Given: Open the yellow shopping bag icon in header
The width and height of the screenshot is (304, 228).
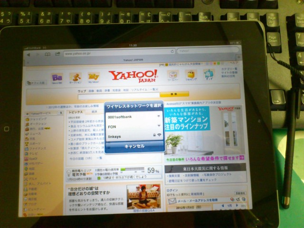Looking at the screenshot, I should coord(191,75).
